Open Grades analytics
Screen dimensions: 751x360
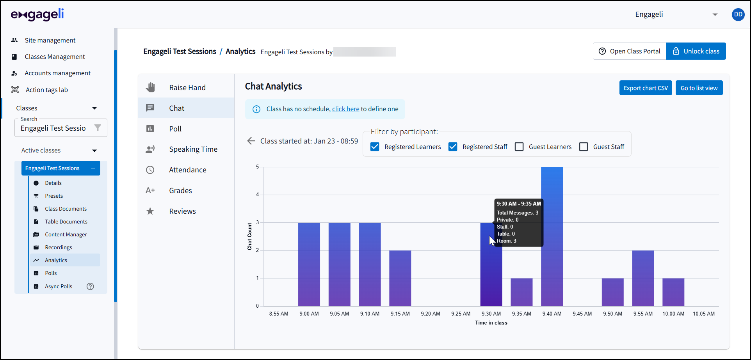coord(186,190)
